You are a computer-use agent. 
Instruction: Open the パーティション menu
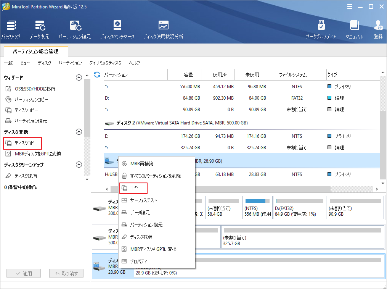coord(70,63)
